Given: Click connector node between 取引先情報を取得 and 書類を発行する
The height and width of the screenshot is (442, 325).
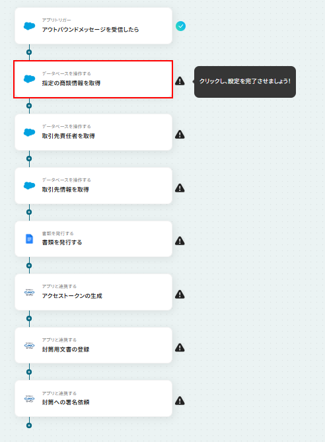Looking at the screenshot, I should point(29,212).
